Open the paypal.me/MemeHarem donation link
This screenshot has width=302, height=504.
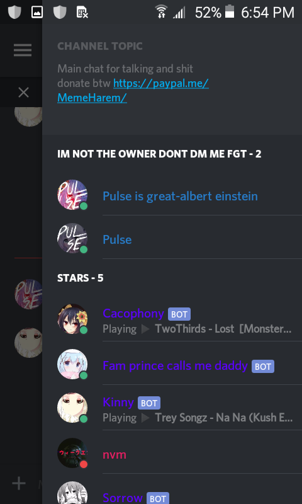133,90
